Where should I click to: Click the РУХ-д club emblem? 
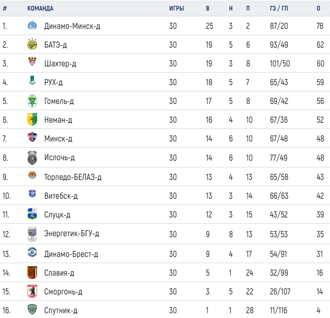pos(32,82)
